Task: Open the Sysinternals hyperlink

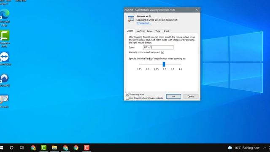Action: tap(143, 23)
